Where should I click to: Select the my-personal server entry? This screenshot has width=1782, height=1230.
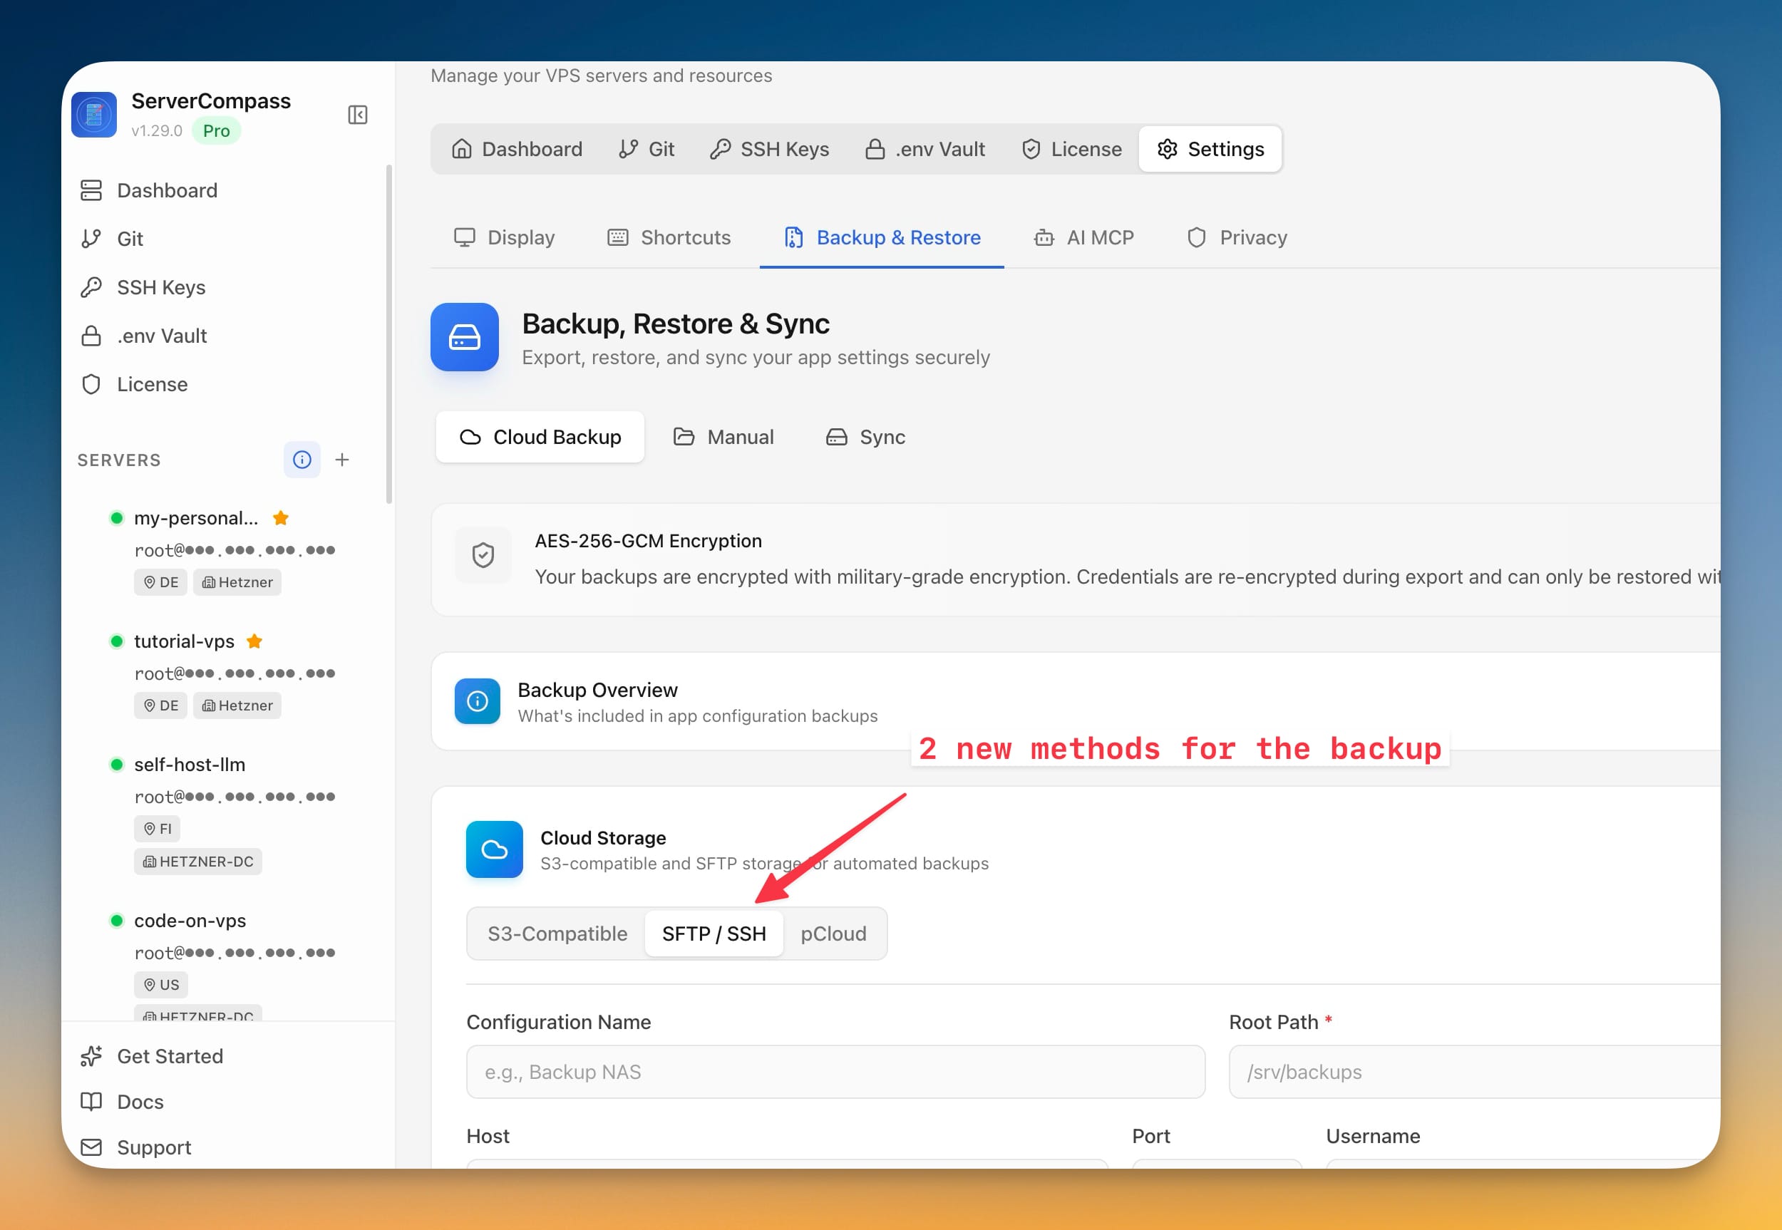[x=196, y=518]
